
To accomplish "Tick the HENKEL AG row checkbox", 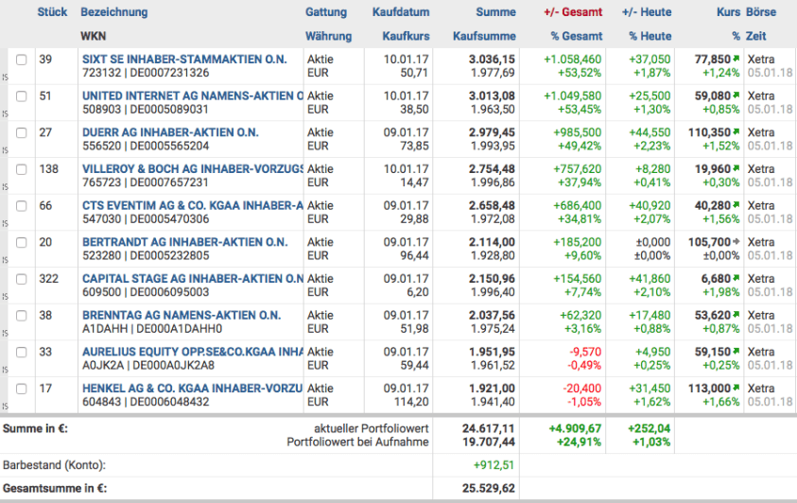I will [22, 390].
